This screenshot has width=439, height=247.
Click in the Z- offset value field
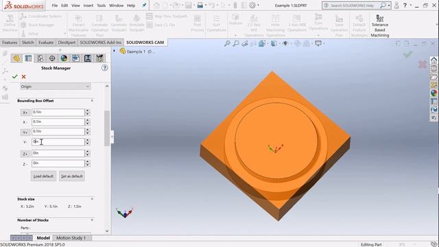tap(58, 163)
